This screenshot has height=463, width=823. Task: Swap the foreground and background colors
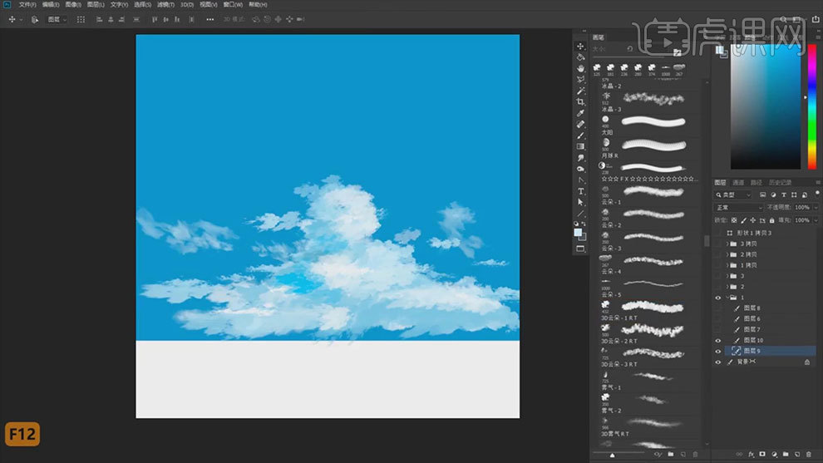(584, 224)
